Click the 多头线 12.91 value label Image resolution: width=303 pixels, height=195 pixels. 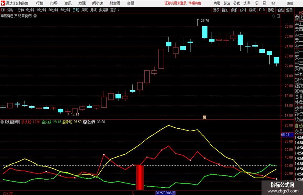pos(31,122)
